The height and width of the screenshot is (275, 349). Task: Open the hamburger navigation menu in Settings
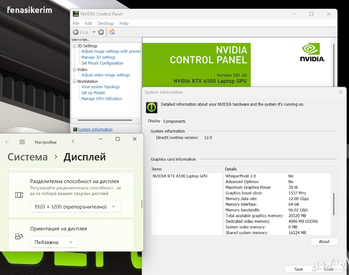pos(22,142)
